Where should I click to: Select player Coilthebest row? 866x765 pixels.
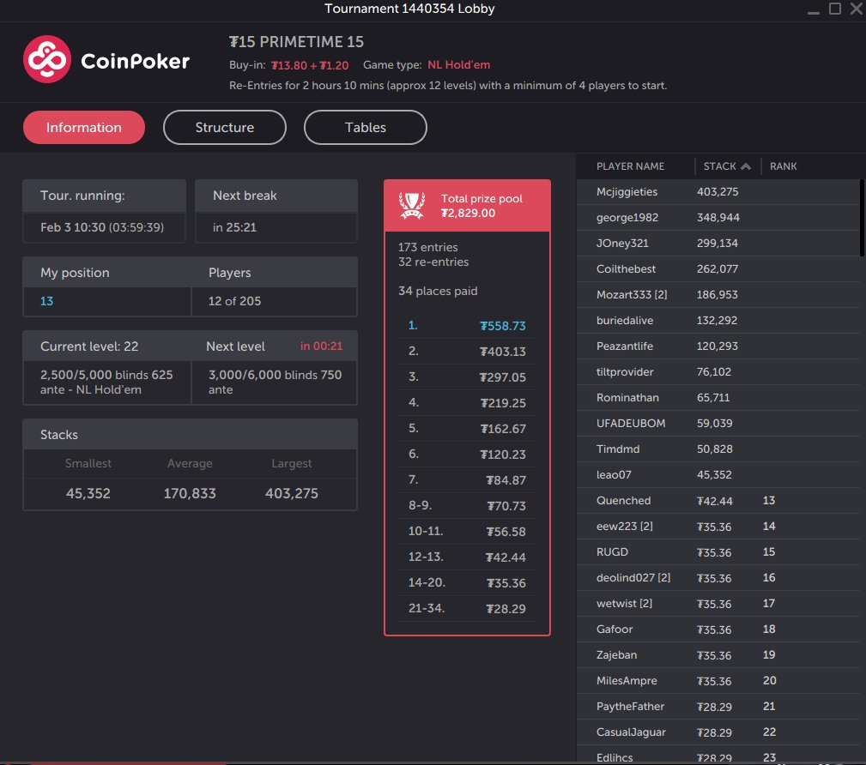coord(718,268)
